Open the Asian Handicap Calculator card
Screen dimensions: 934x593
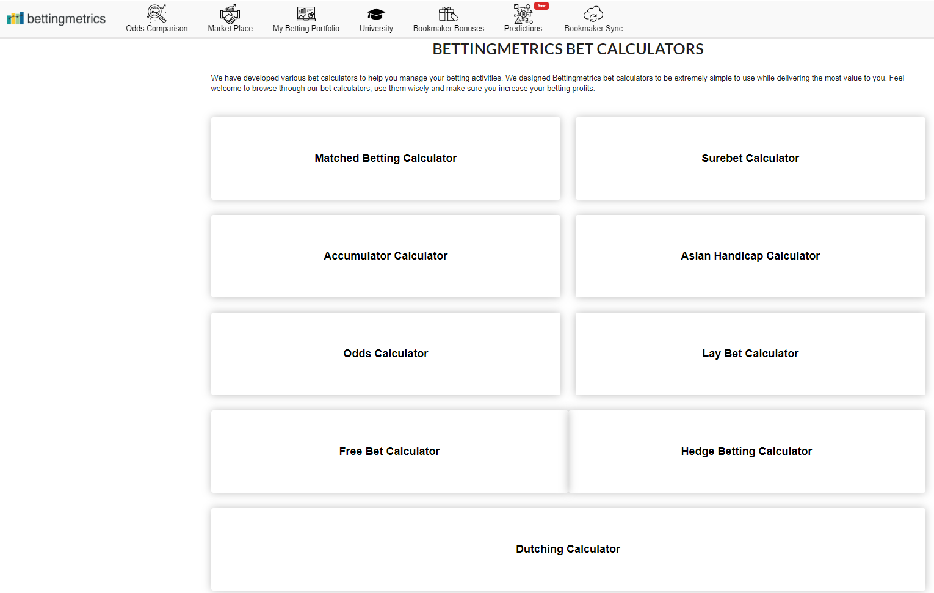(750, 256)
